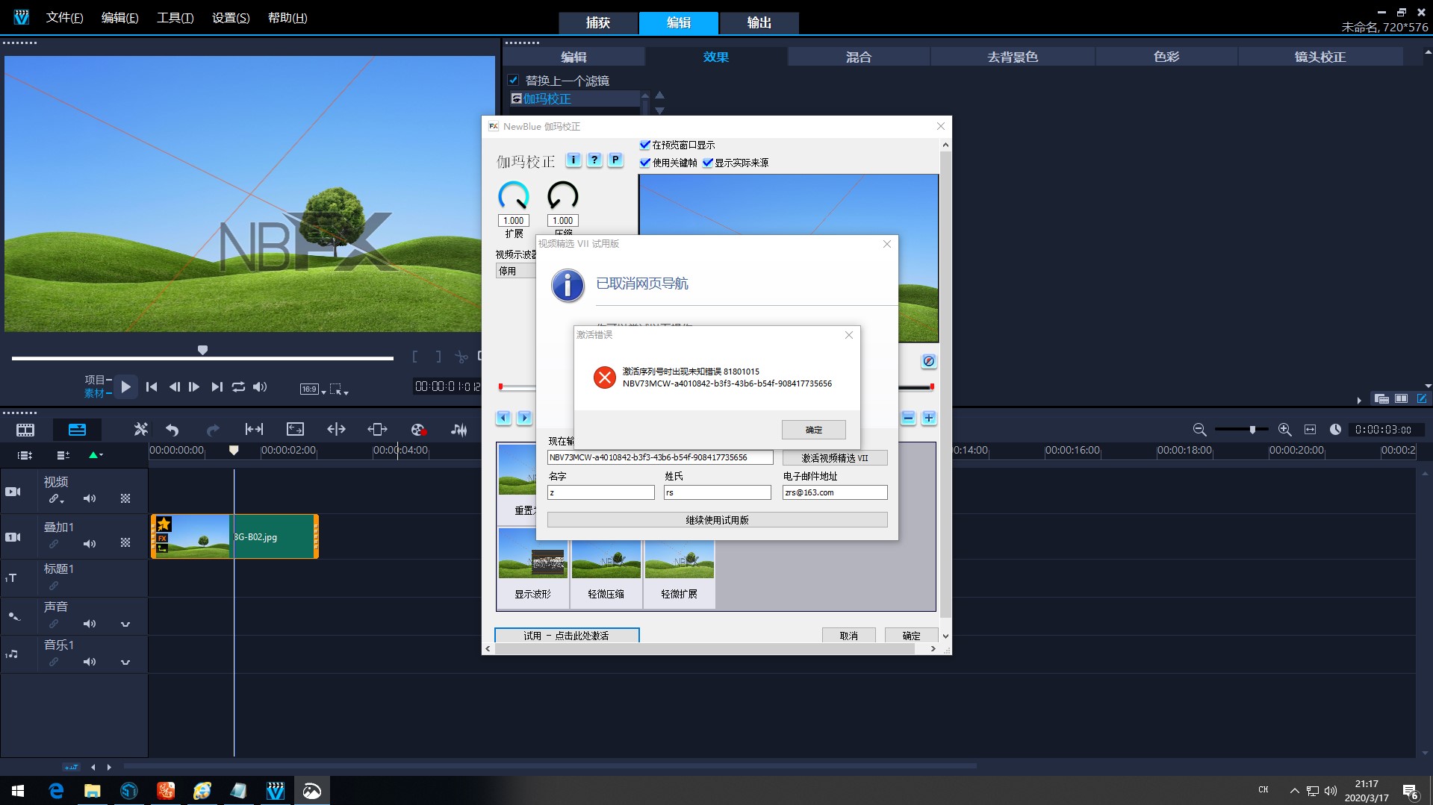The height and width of the screenshot is (805, 1433).
Task: Move filter up in the filter list
Action: point(659,95)
